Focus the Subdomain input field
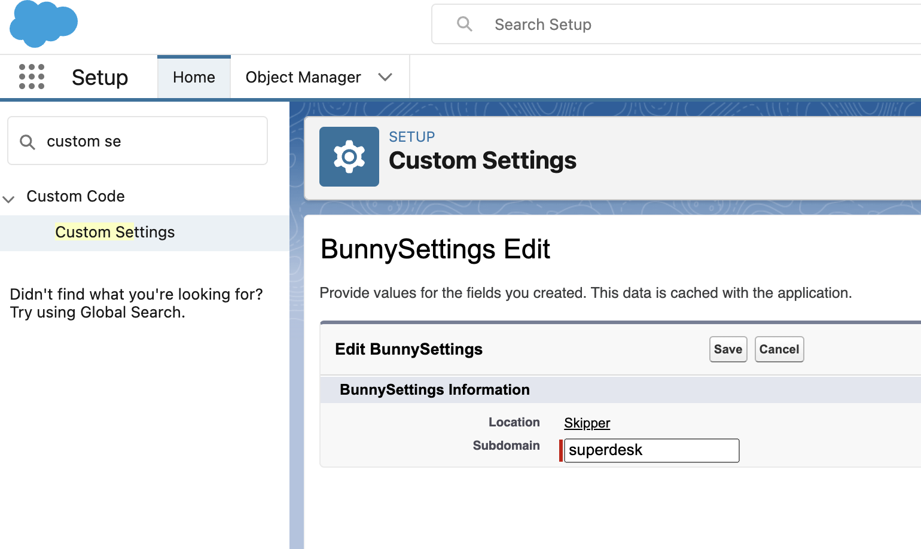921x549 pixels. pyautogui.click(x=652, y=450)
